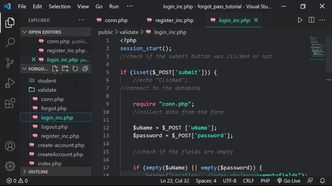Click the code minimap
Image resolution: width=332 pixels, height=186 pixels.
coord(317,49)
